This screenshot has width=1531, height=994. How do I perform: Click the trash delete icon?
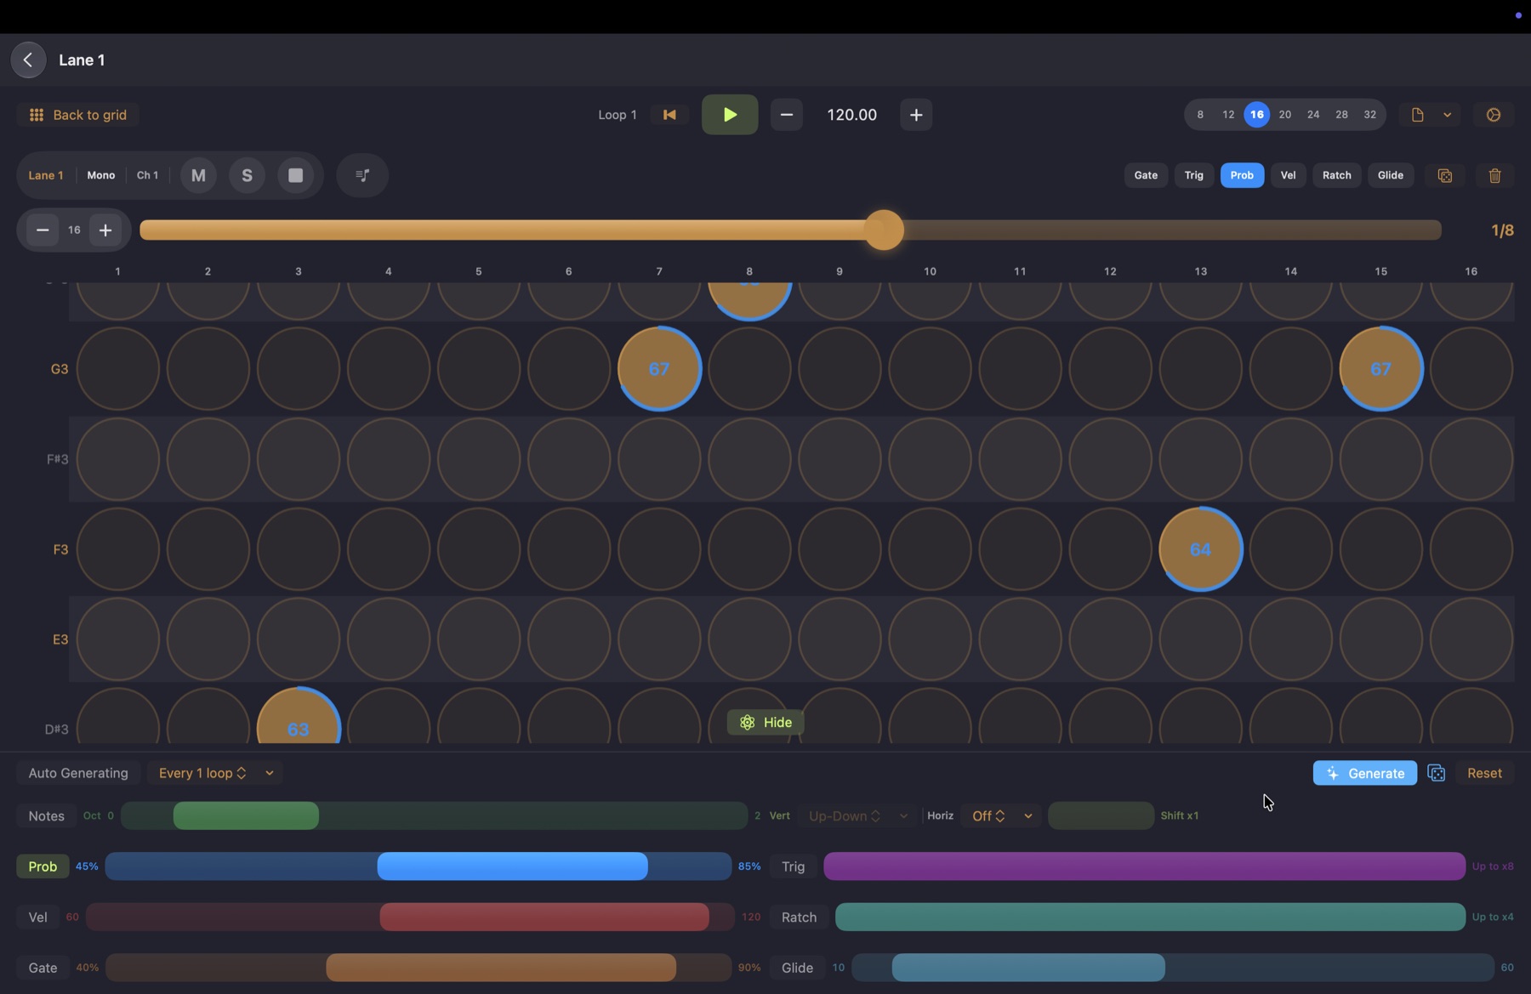(1494, 175)
